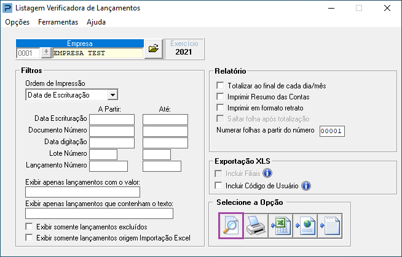Enable Incluir Código de Usuário

click(218, 185)
